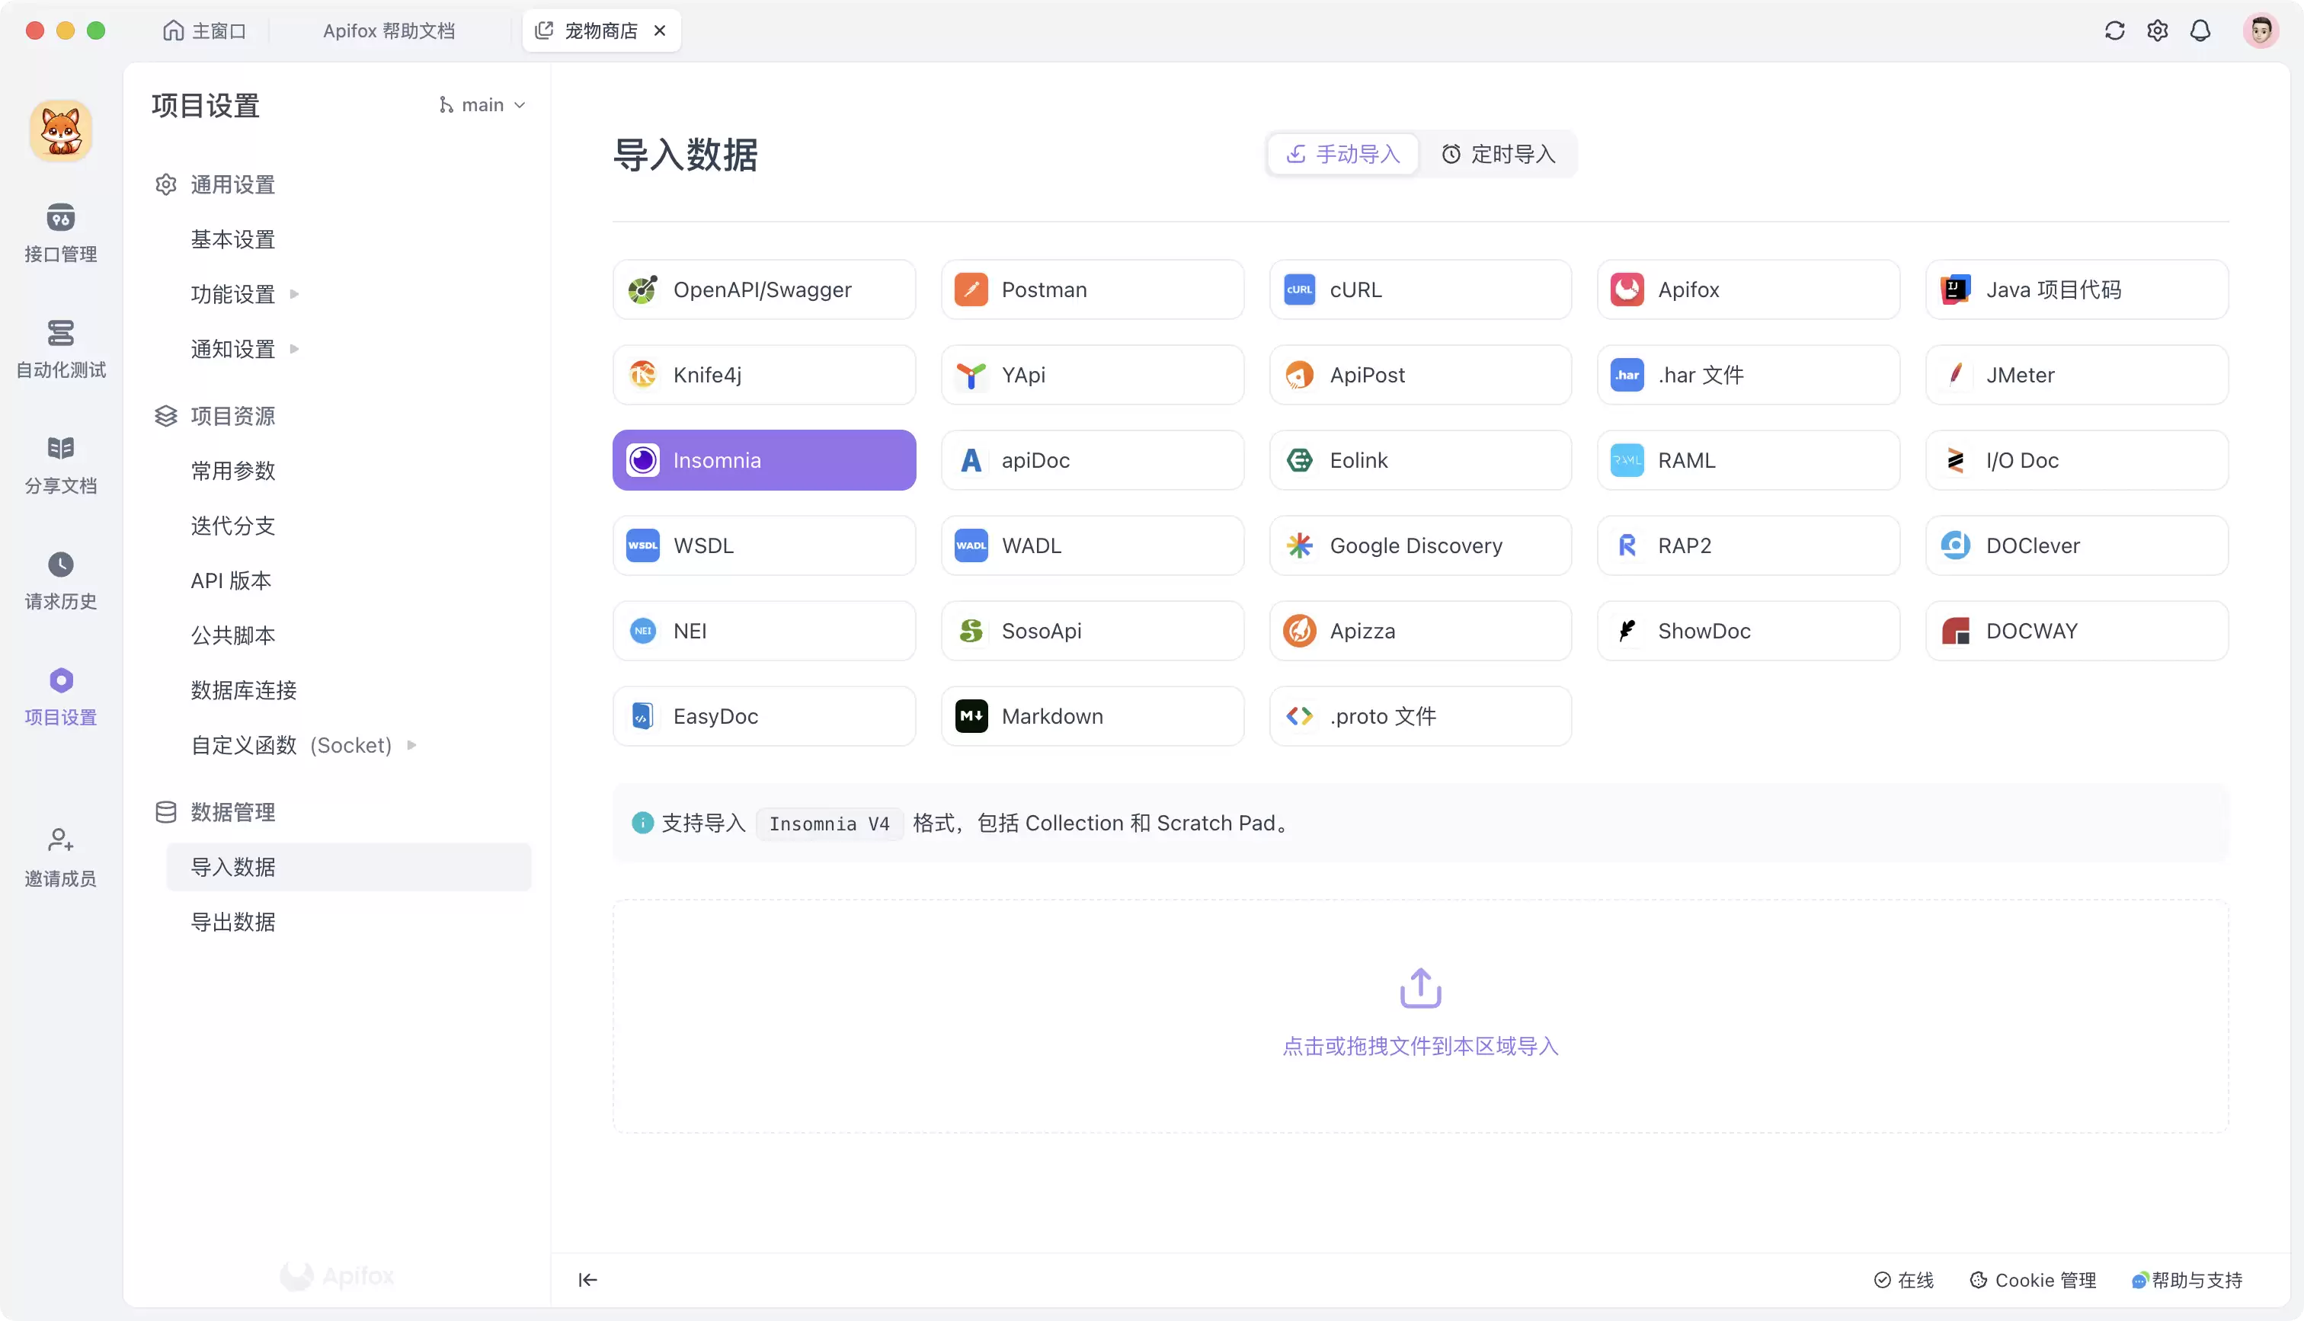Open the main branch dropdown
The width and height of the screenshot is (2304, 1321).
[482, 105]
